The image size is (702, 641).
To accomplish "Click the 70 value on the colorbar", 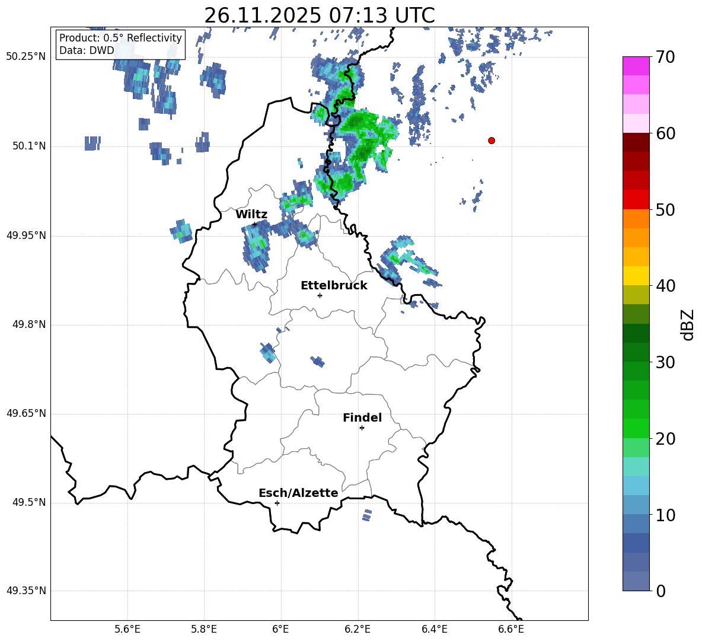I will click(x=665, y=57).
